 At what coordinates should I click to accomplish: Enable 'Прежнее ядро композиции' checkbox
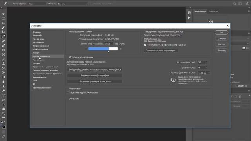pos(68,92)
